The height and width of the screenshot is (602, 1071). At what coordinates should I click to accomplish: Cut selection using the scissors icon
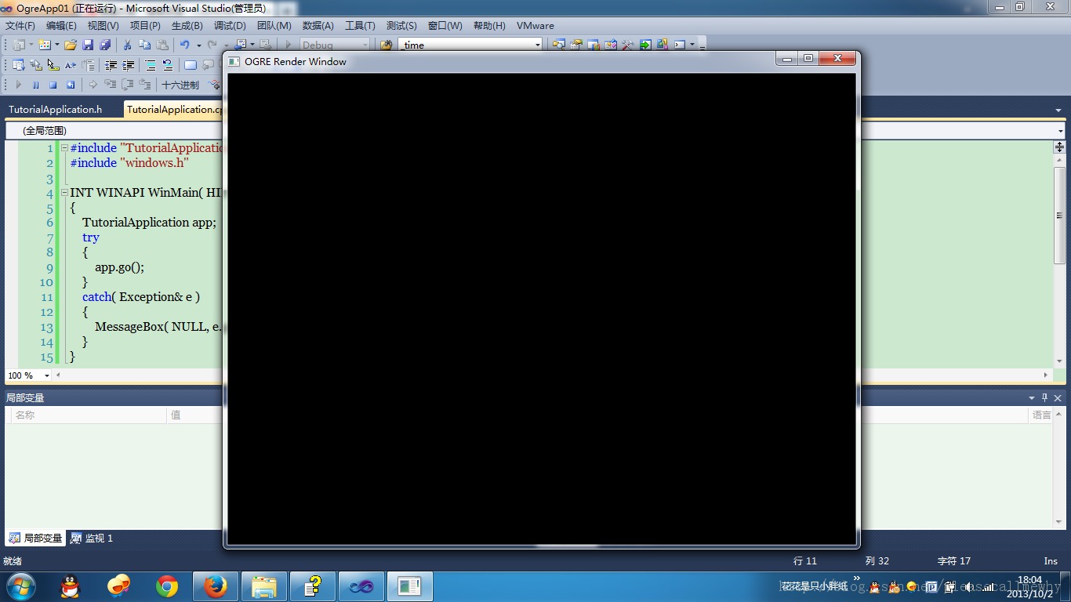[128, 45]
